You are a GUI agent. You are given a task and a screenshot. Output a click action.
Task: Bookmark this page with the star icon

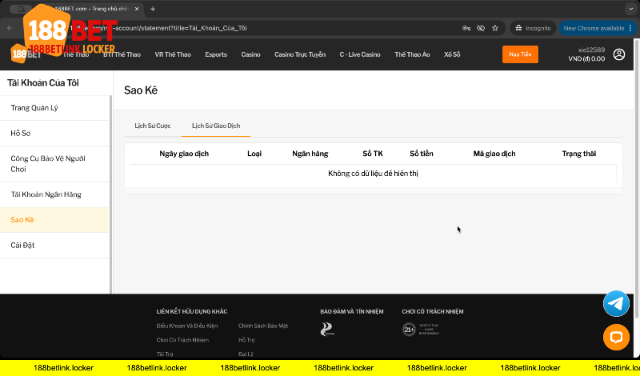pos(495,28)
